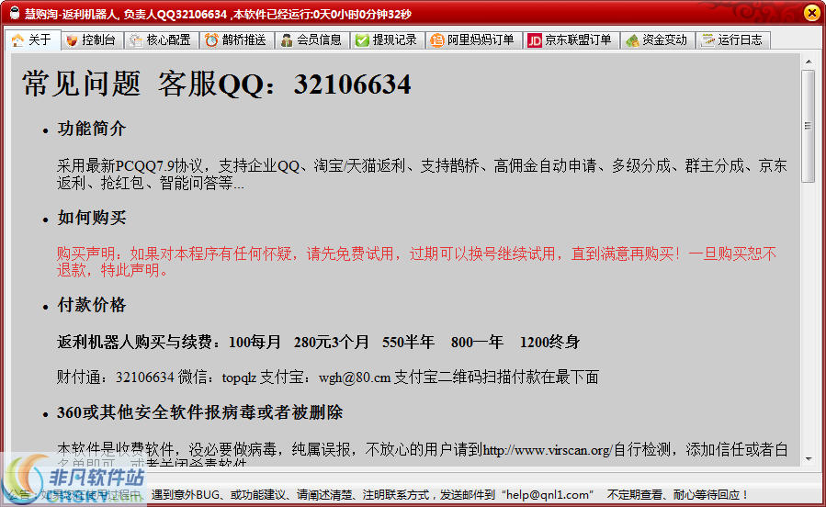Click the 360或其他安全软件报病毒或者被删除 heading
The width and height of the screenshot is (826, 507).
[200, 412]
